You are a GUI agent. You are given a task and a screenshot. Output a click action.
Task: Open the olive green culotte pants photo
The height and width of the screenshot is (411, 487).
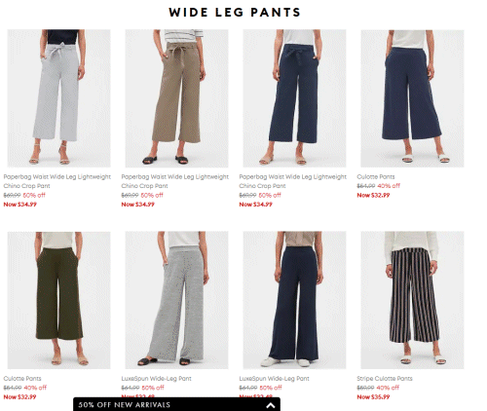click(58, 300)
